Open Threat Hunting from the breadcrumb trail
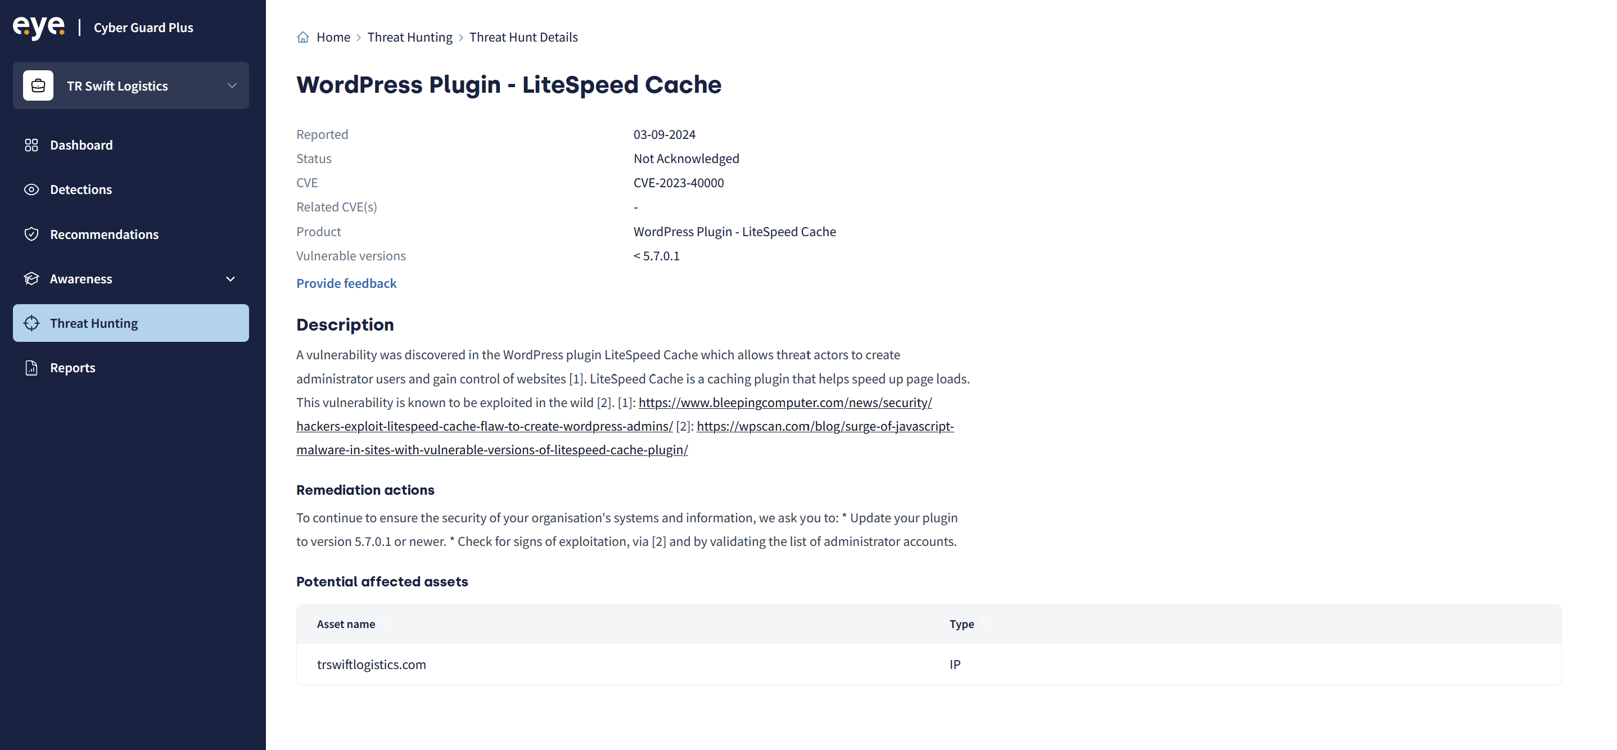 point(410,37)
